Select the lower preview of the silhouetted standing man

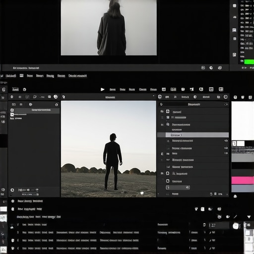point(109,149)
